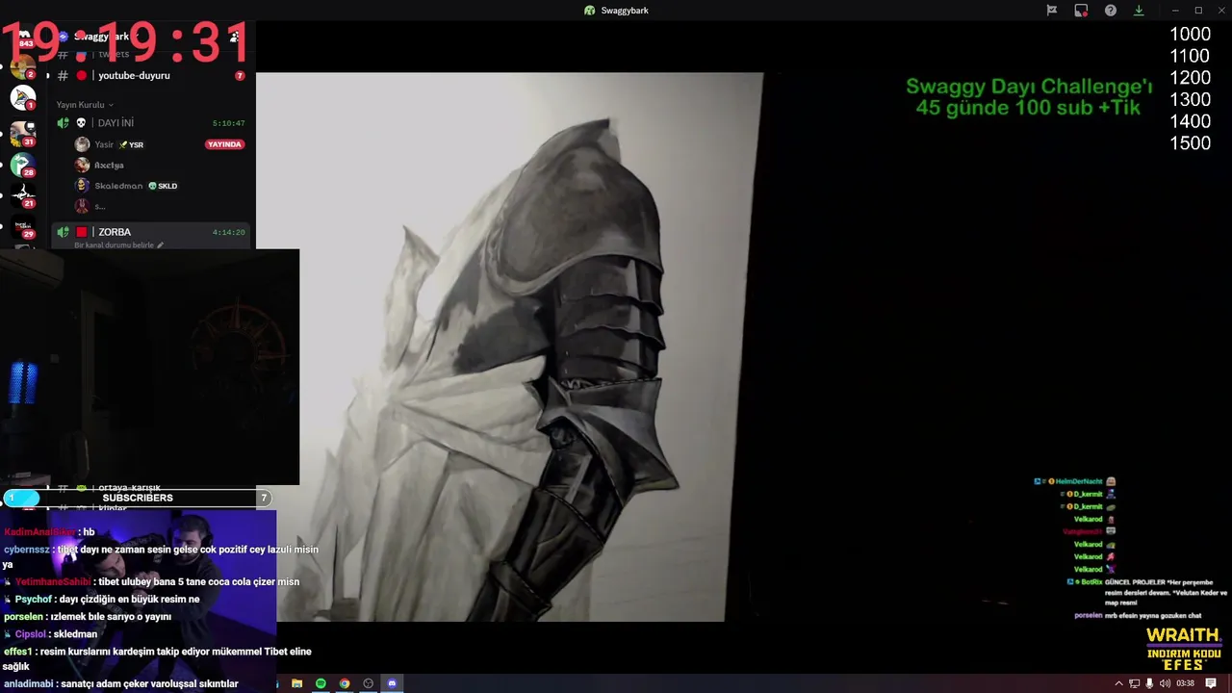This screenshot has width=1232, height=693.
Task: Open Chrome from the taskbar
Action: [345, 683]
